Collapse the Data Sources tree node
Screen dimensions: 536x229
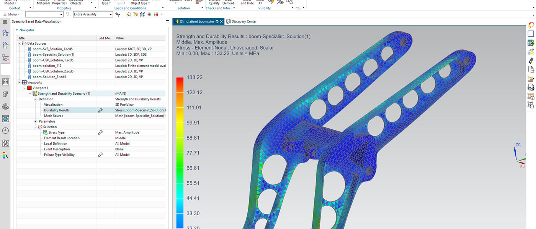tap(20, 44)
